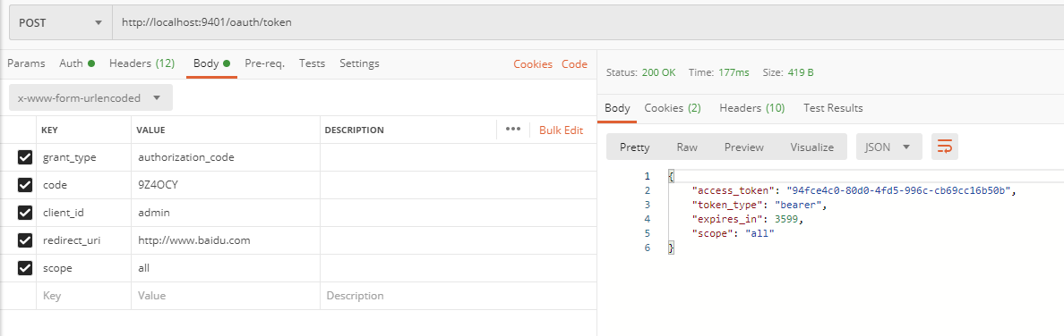
Task: Uncheck the scope row checkbox
Action: pyautogui.click(x=25, y=268)
